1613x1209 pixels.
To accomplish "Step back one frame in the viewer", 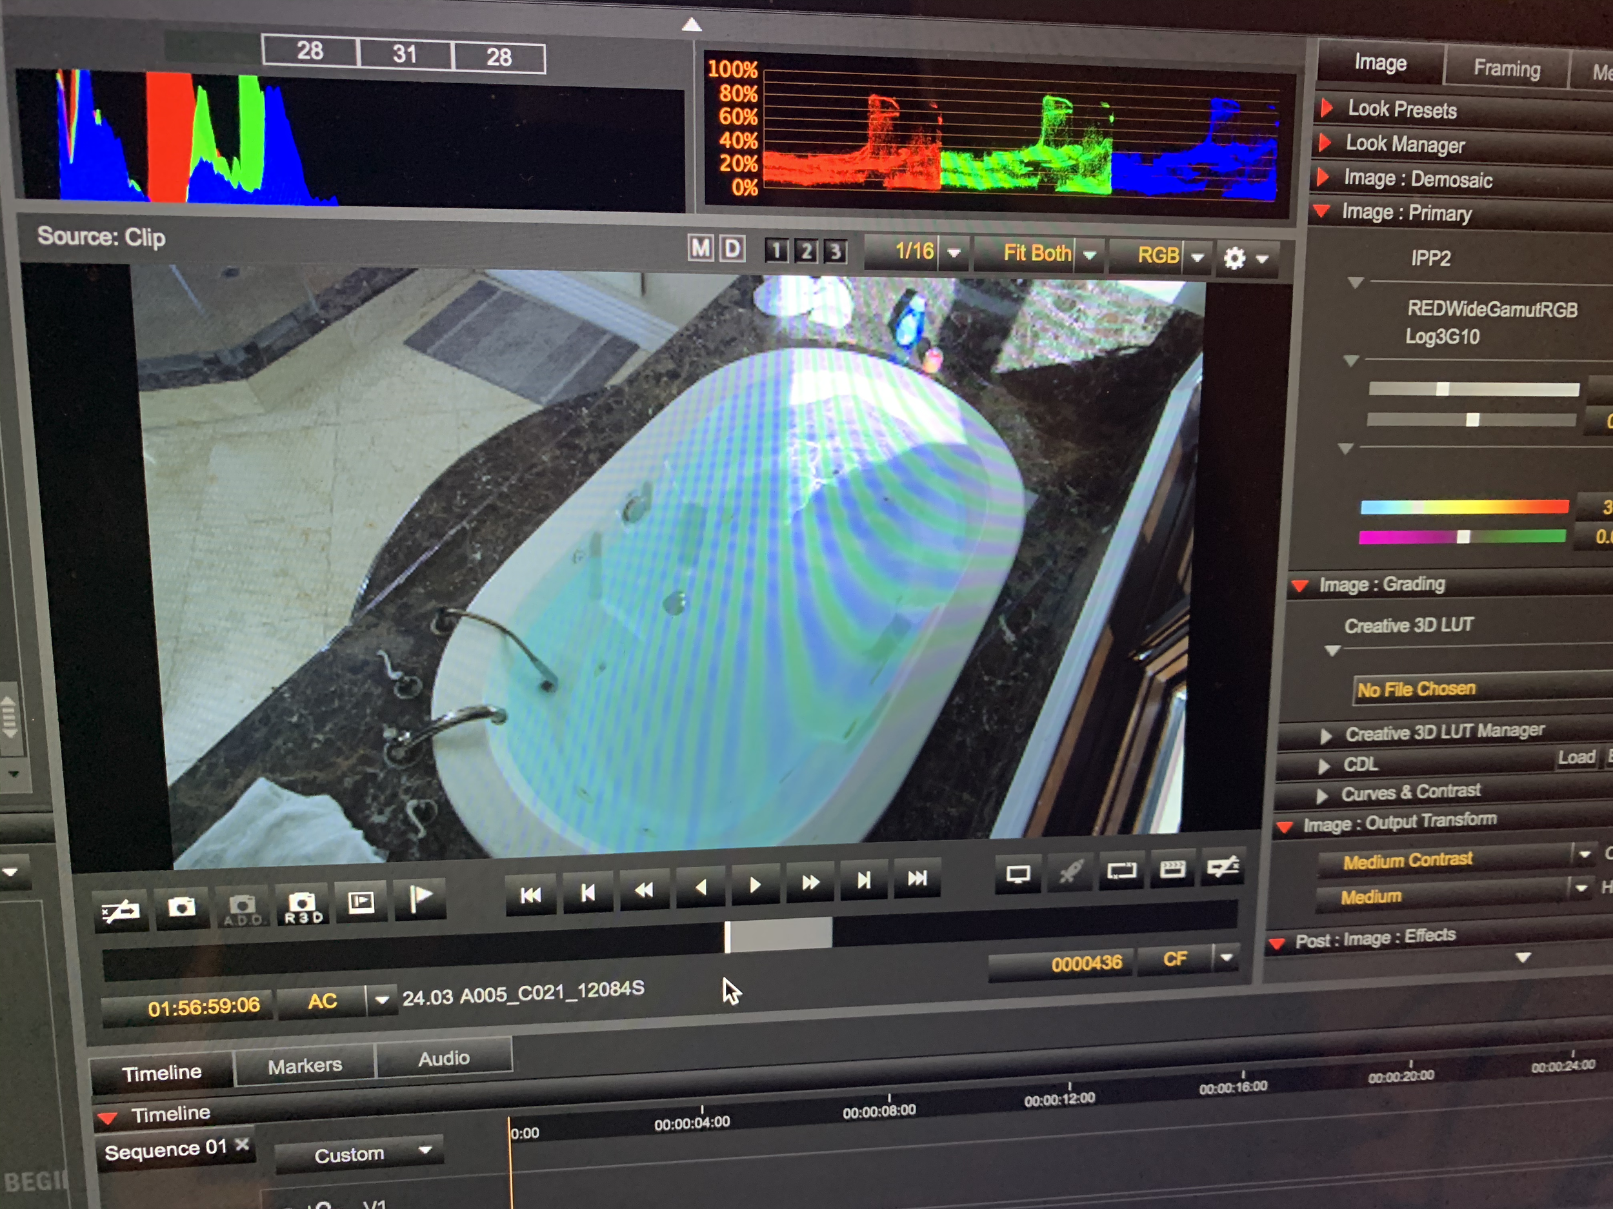I will [588, 892].
